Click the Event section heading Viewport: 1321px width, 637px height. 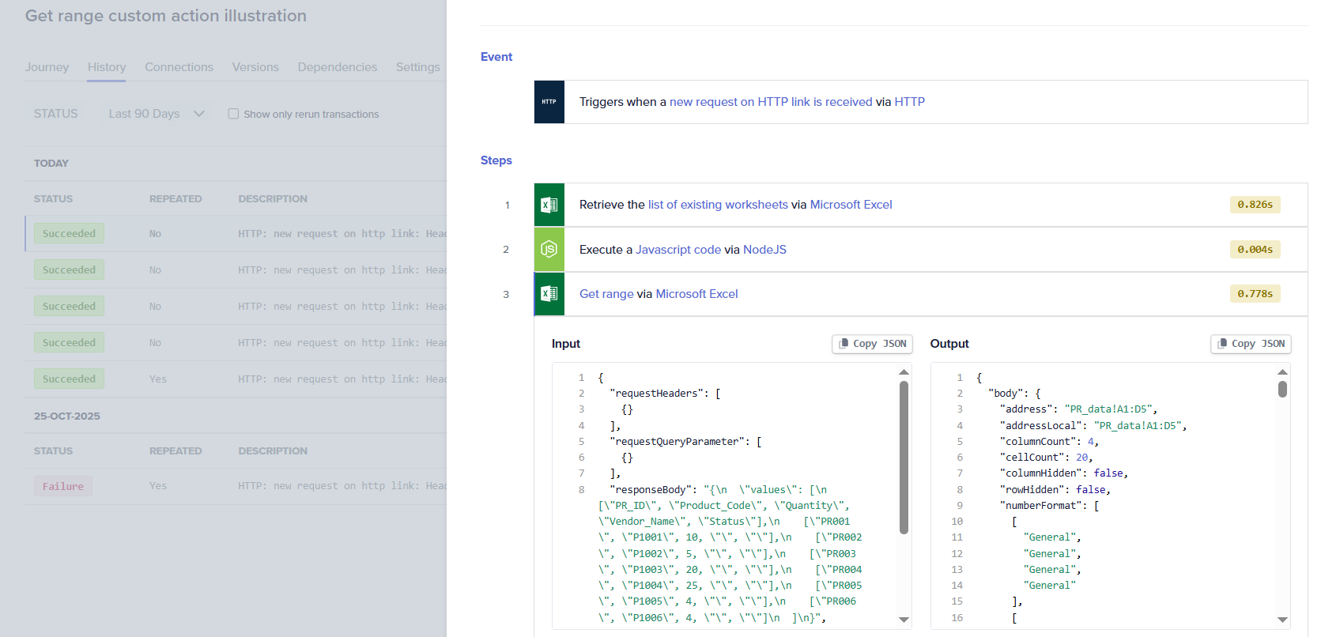tap(496, 57)
